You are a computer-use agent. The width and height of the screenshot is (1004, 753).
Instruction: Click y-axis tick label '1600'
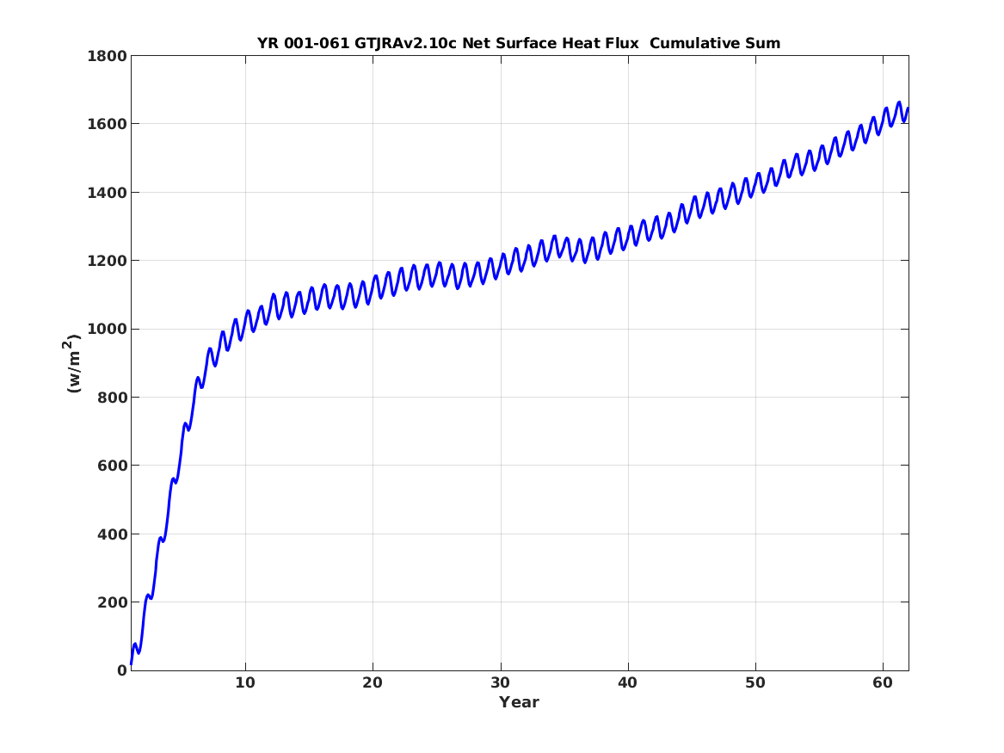[x=108, y=124]
